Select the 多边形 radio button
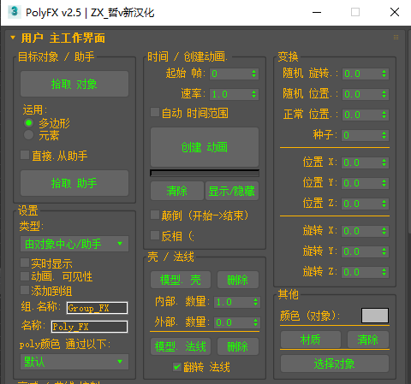 point(28,123)
